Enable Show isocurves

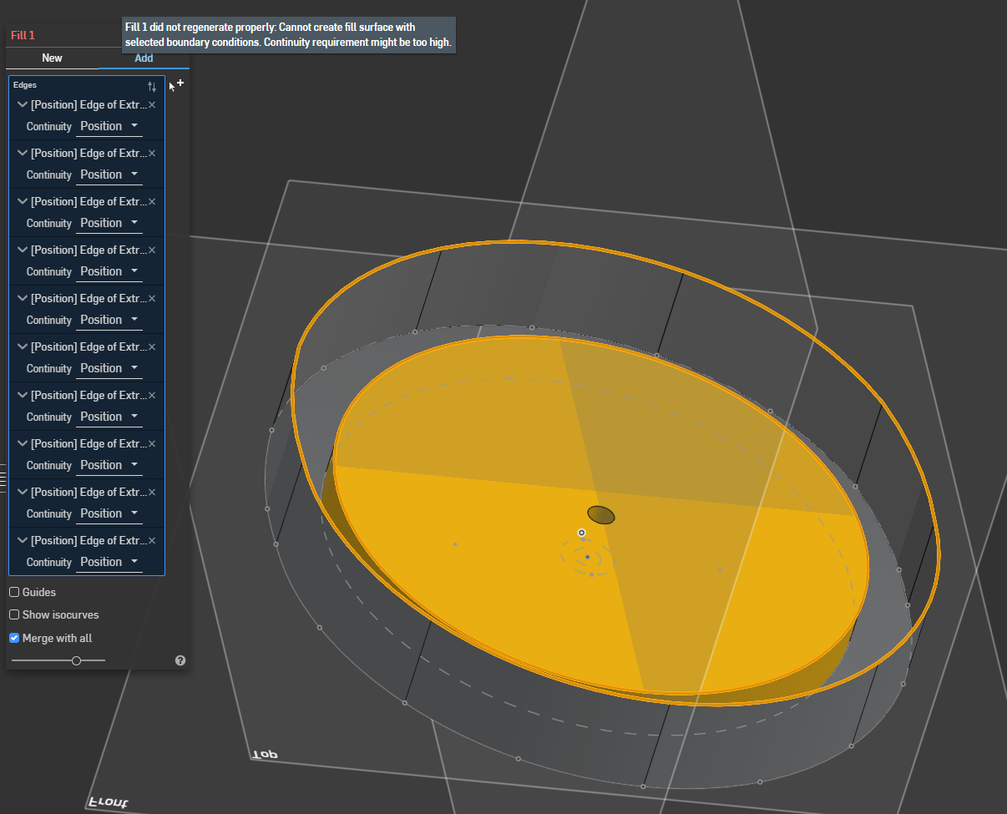(x=13, y=614)
